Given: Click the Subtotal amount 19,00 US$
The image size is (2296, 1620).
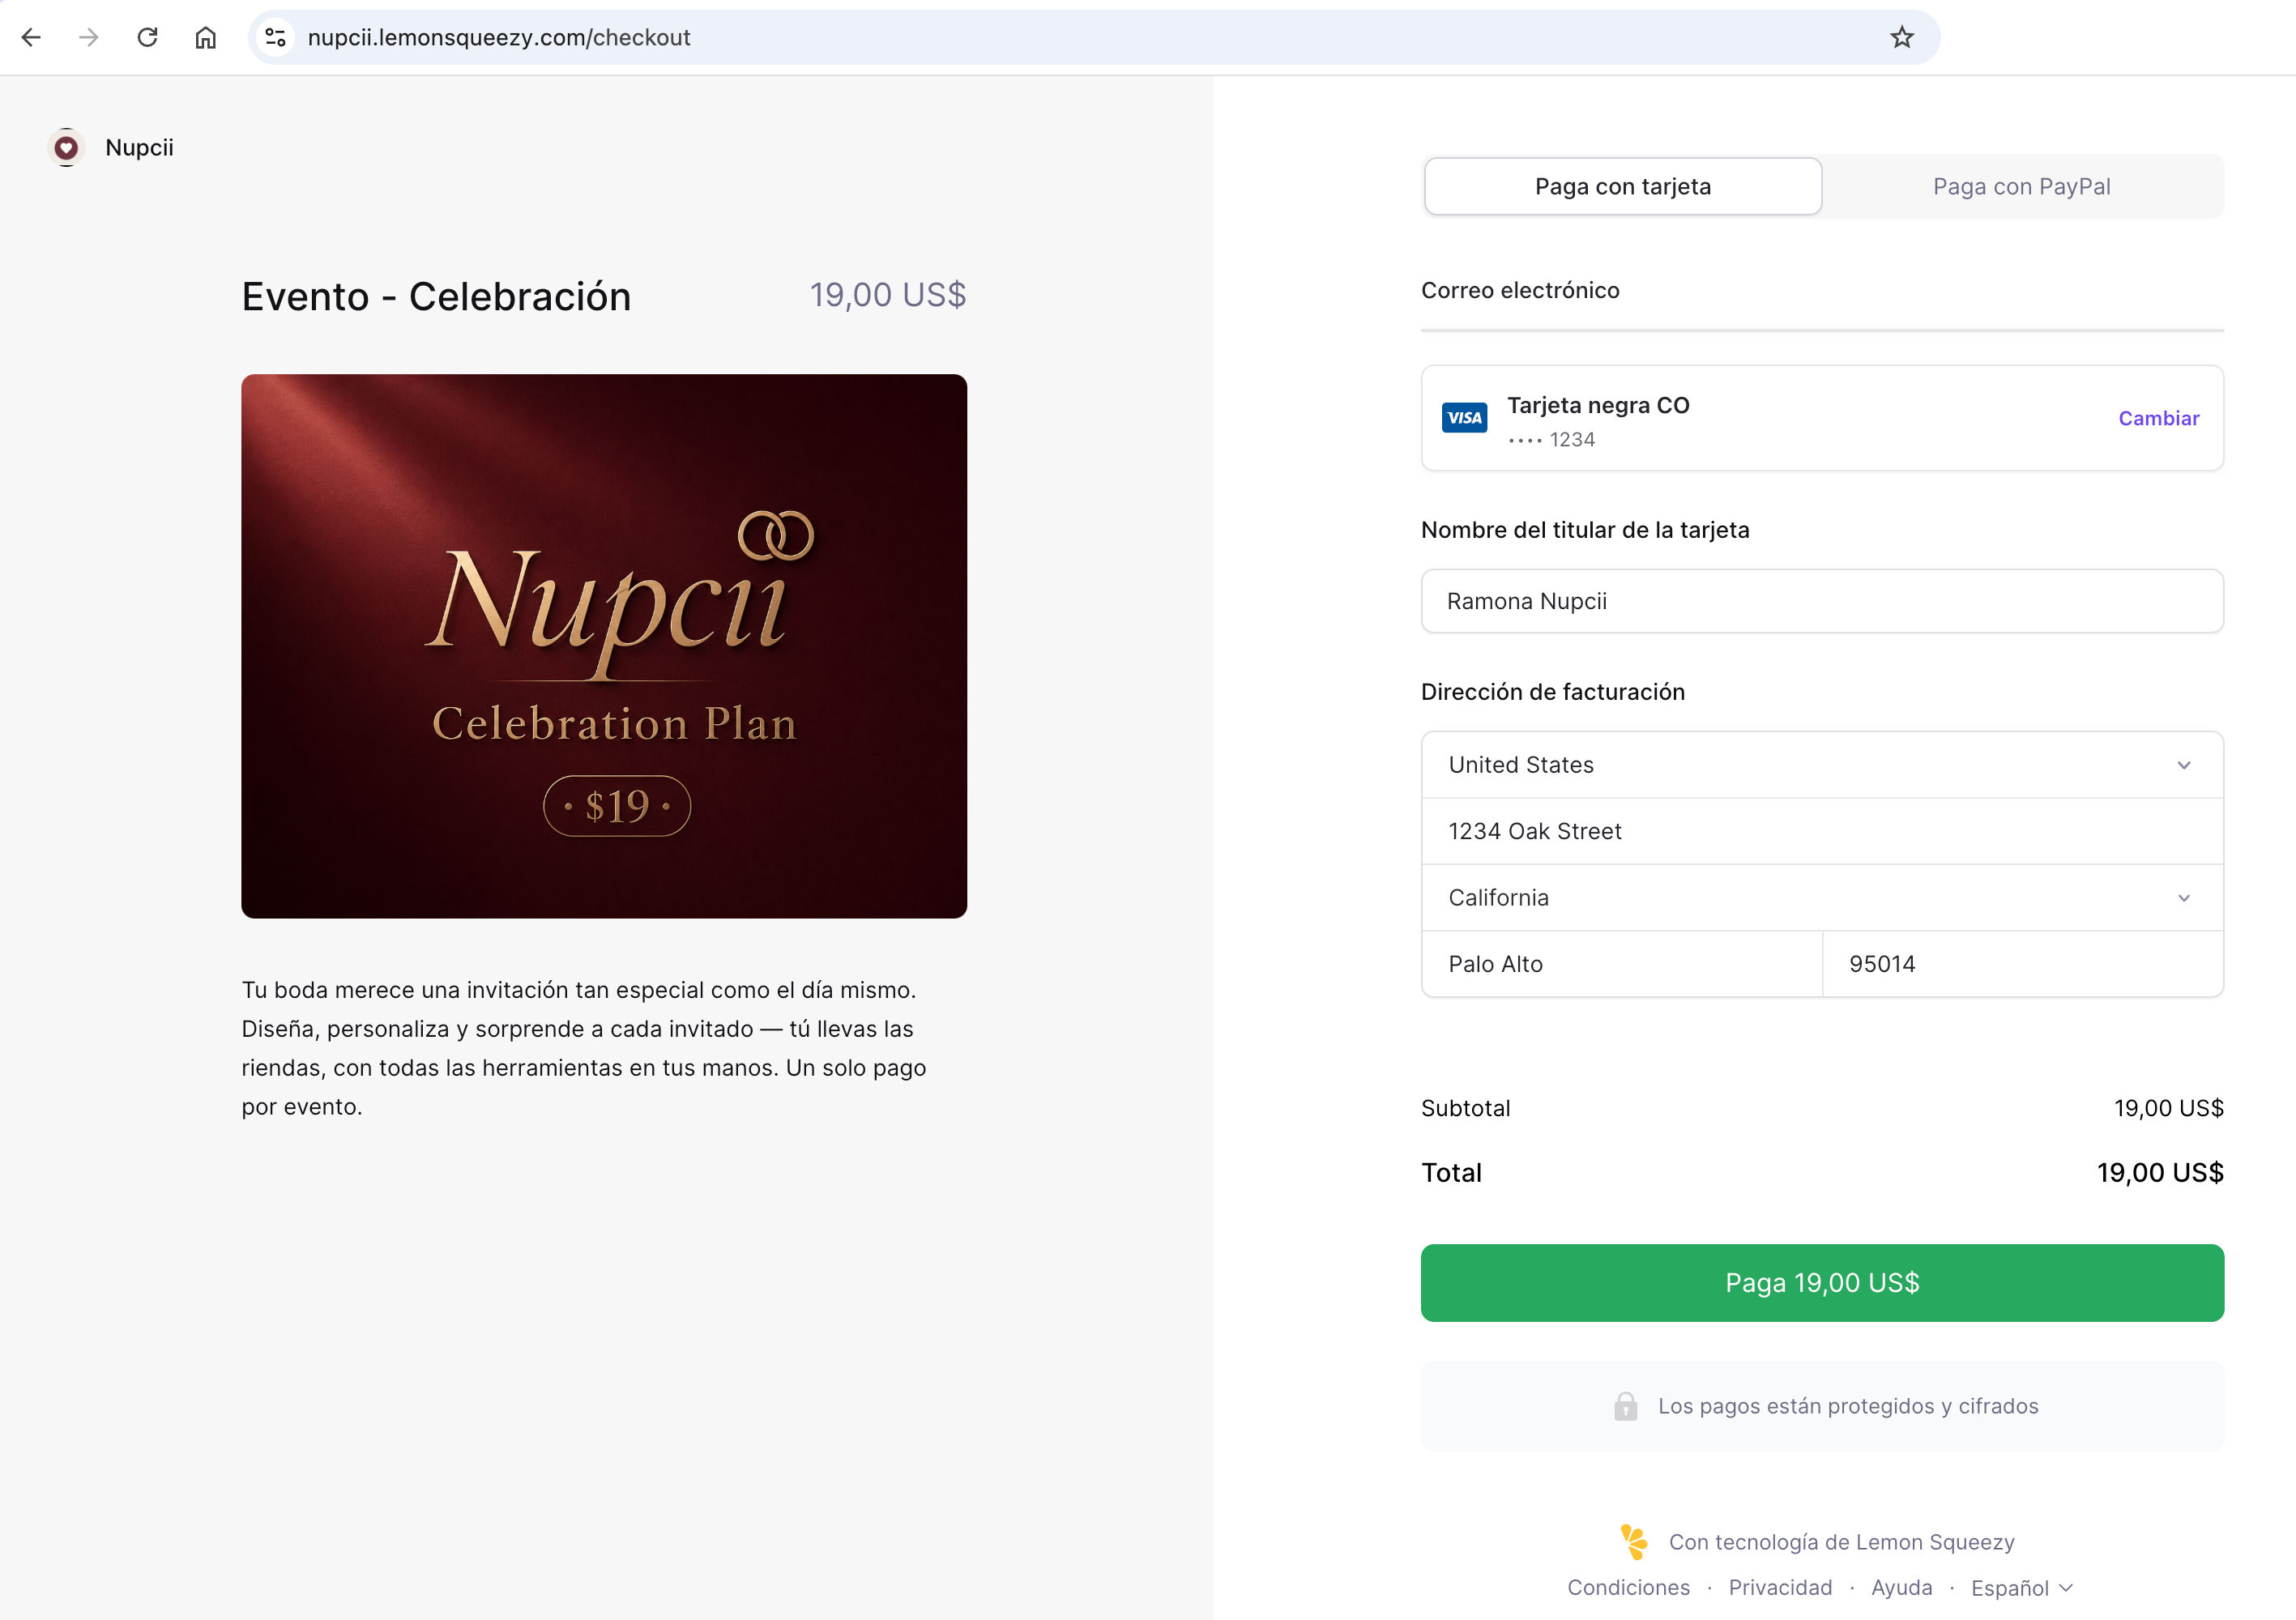Looking at the screenshot, I should pos(2168,1108).
